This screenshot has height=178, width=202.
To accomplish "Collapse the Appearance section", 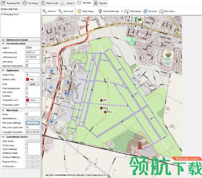I will point(3,71).
